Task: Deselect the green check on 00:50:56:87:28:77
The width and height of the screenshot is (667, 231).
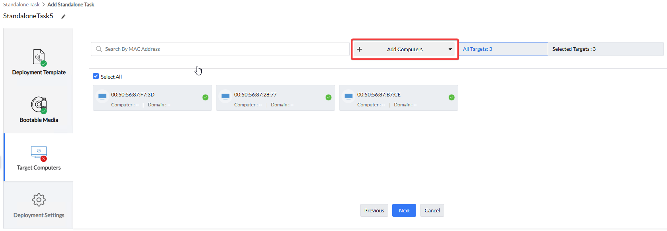Action: [x=328, y=97]
